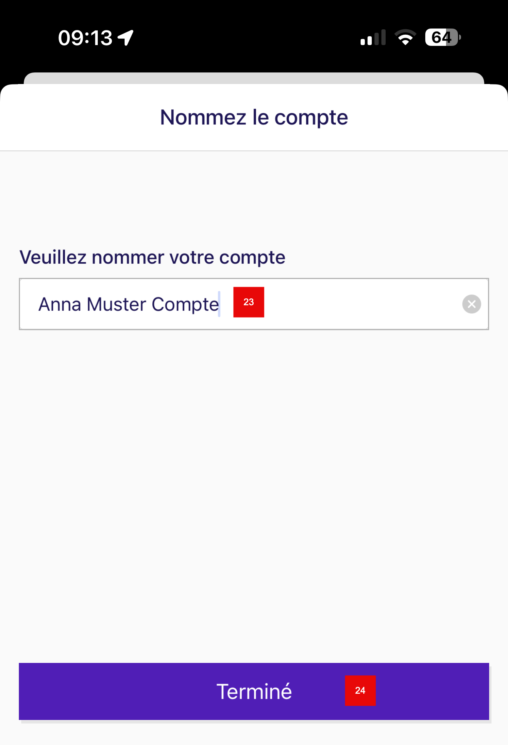Click the red badge numbered 24

[360, 691]
